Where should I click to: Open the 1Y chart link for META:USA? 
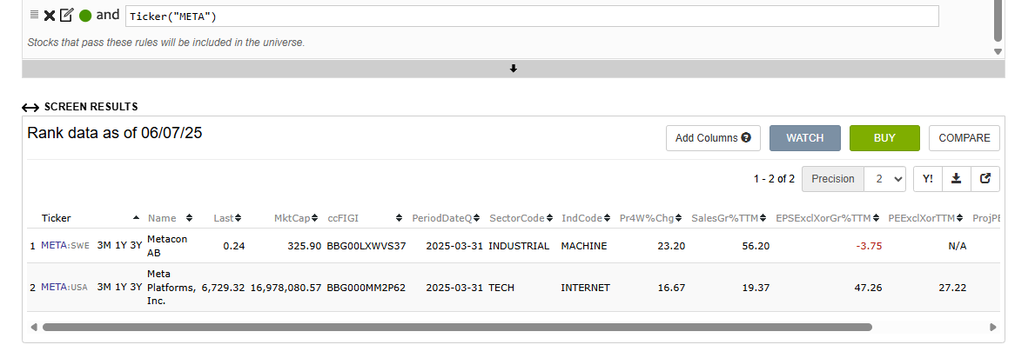(x=120, y=288)
